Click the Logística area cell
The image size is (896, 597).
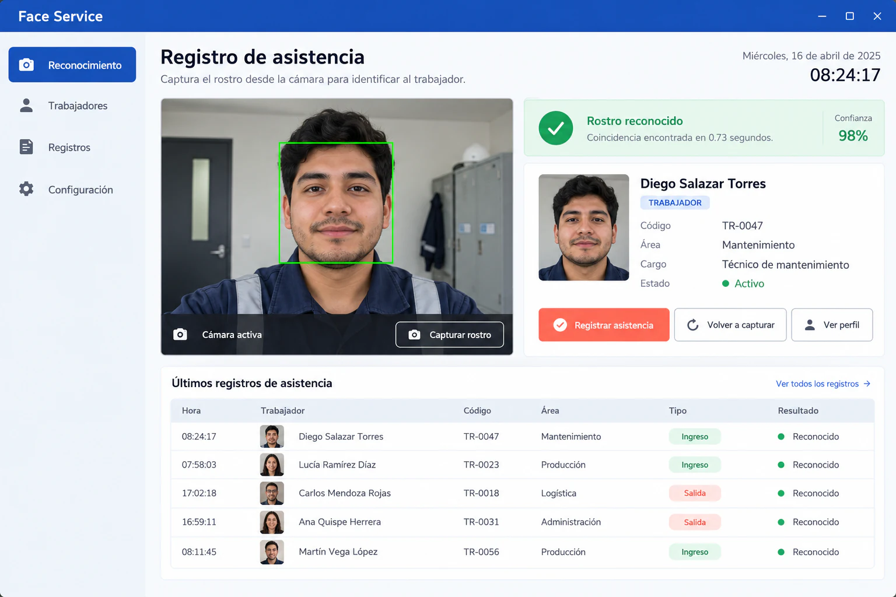coord(559,493)
